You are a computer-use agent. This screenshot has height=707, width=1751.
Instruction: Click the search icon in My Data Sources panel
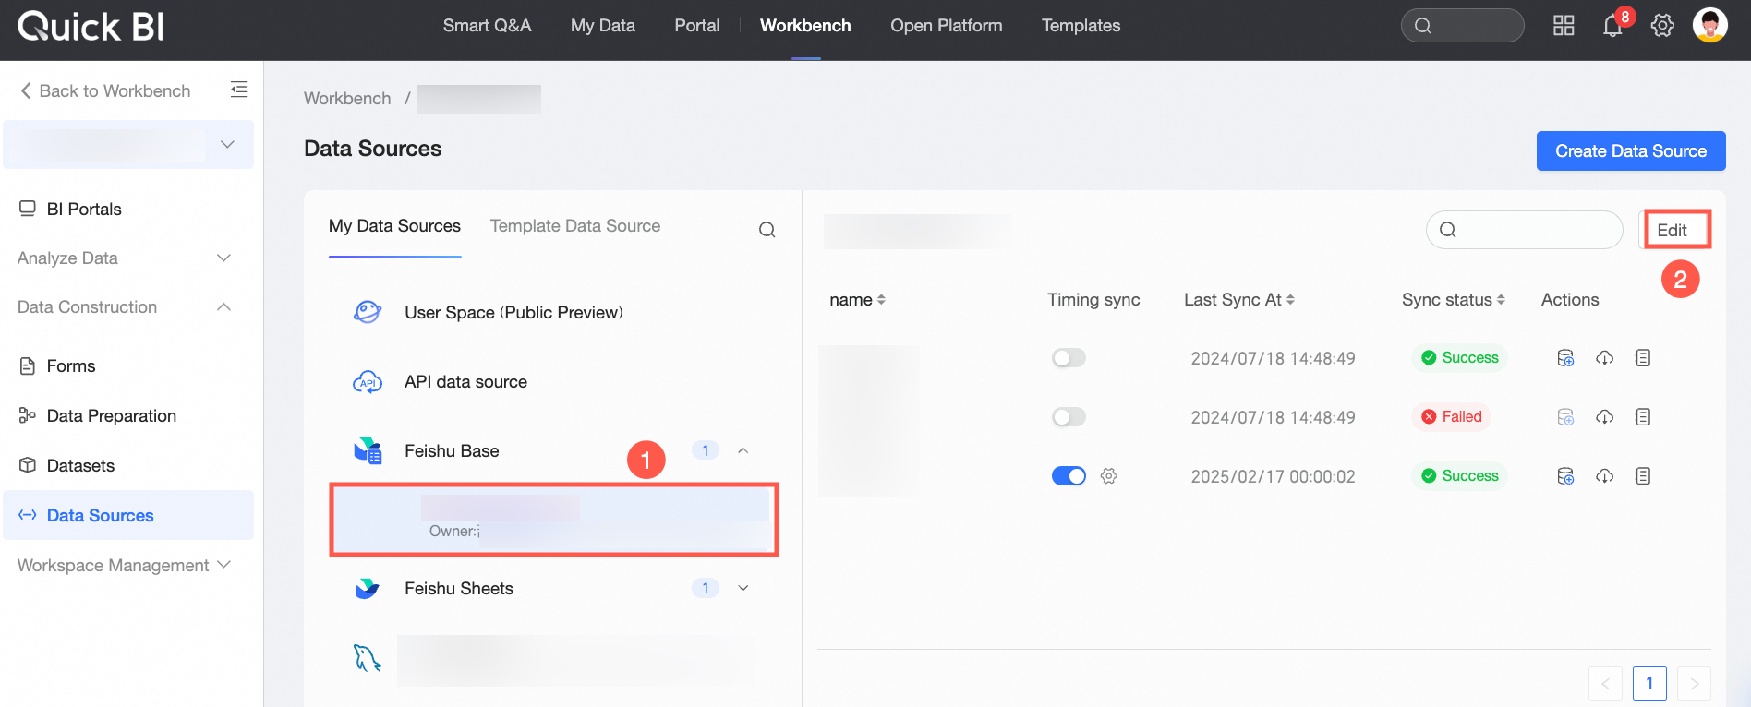tap(767, 230)
